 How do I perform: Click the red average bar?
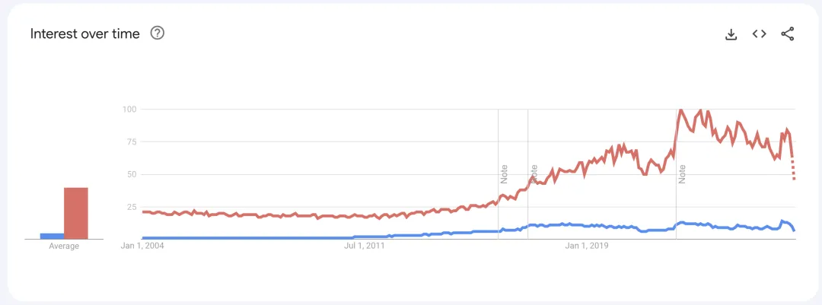click(x=75, y=213)
